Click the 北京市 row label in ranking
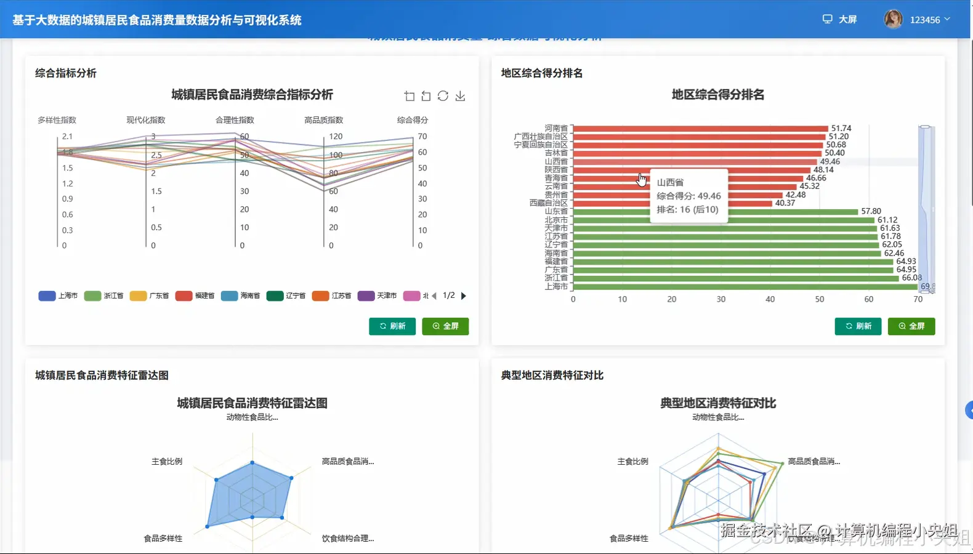Viewport: 973px width, 554px height. 556,220
